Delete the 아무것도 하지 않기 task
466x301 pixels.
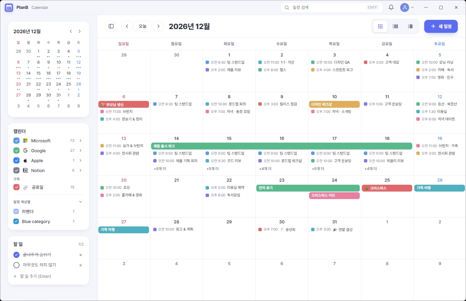click(81, 265)
